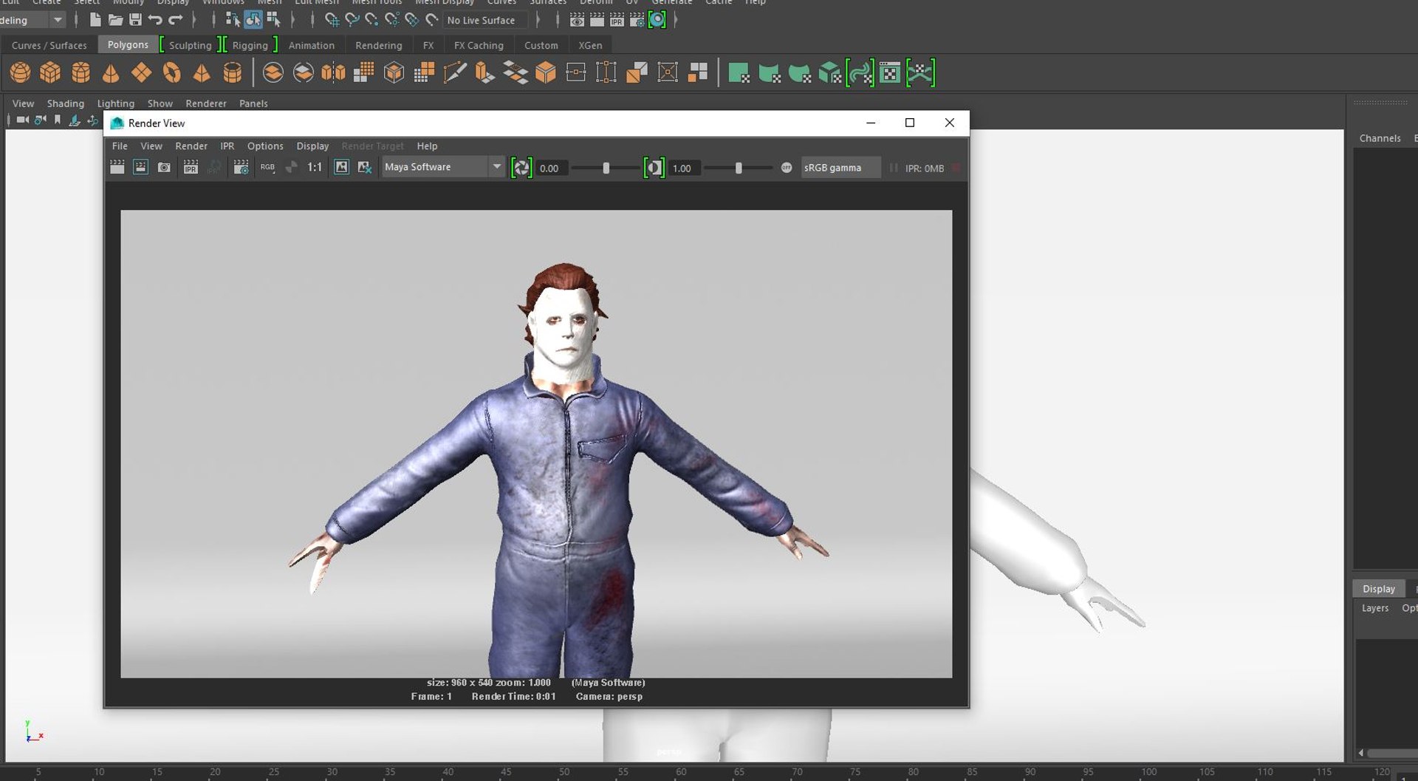
Task: Take a snapshot in Render View toolbar
Action: (x=164, y=168)
